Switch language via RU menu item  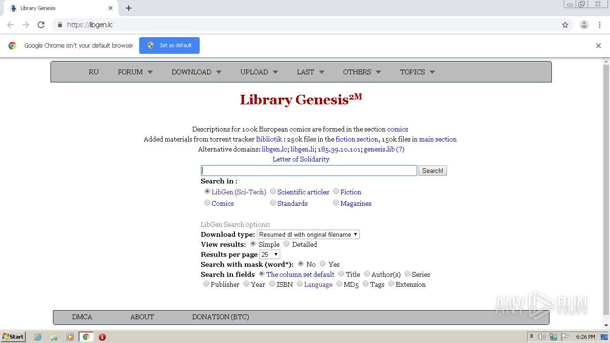(94, 72)
